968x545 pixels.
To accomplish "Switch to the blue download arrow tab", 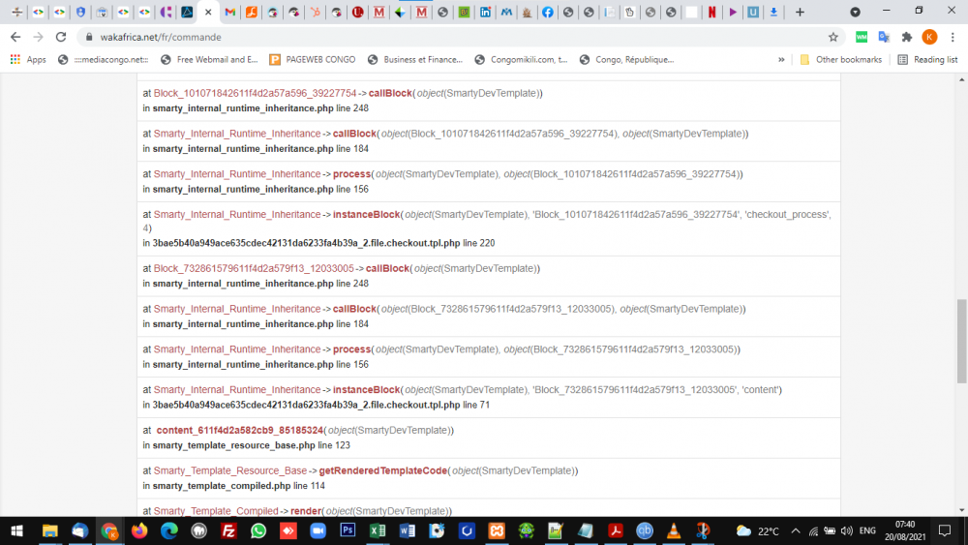I will (x=773, y=12).
